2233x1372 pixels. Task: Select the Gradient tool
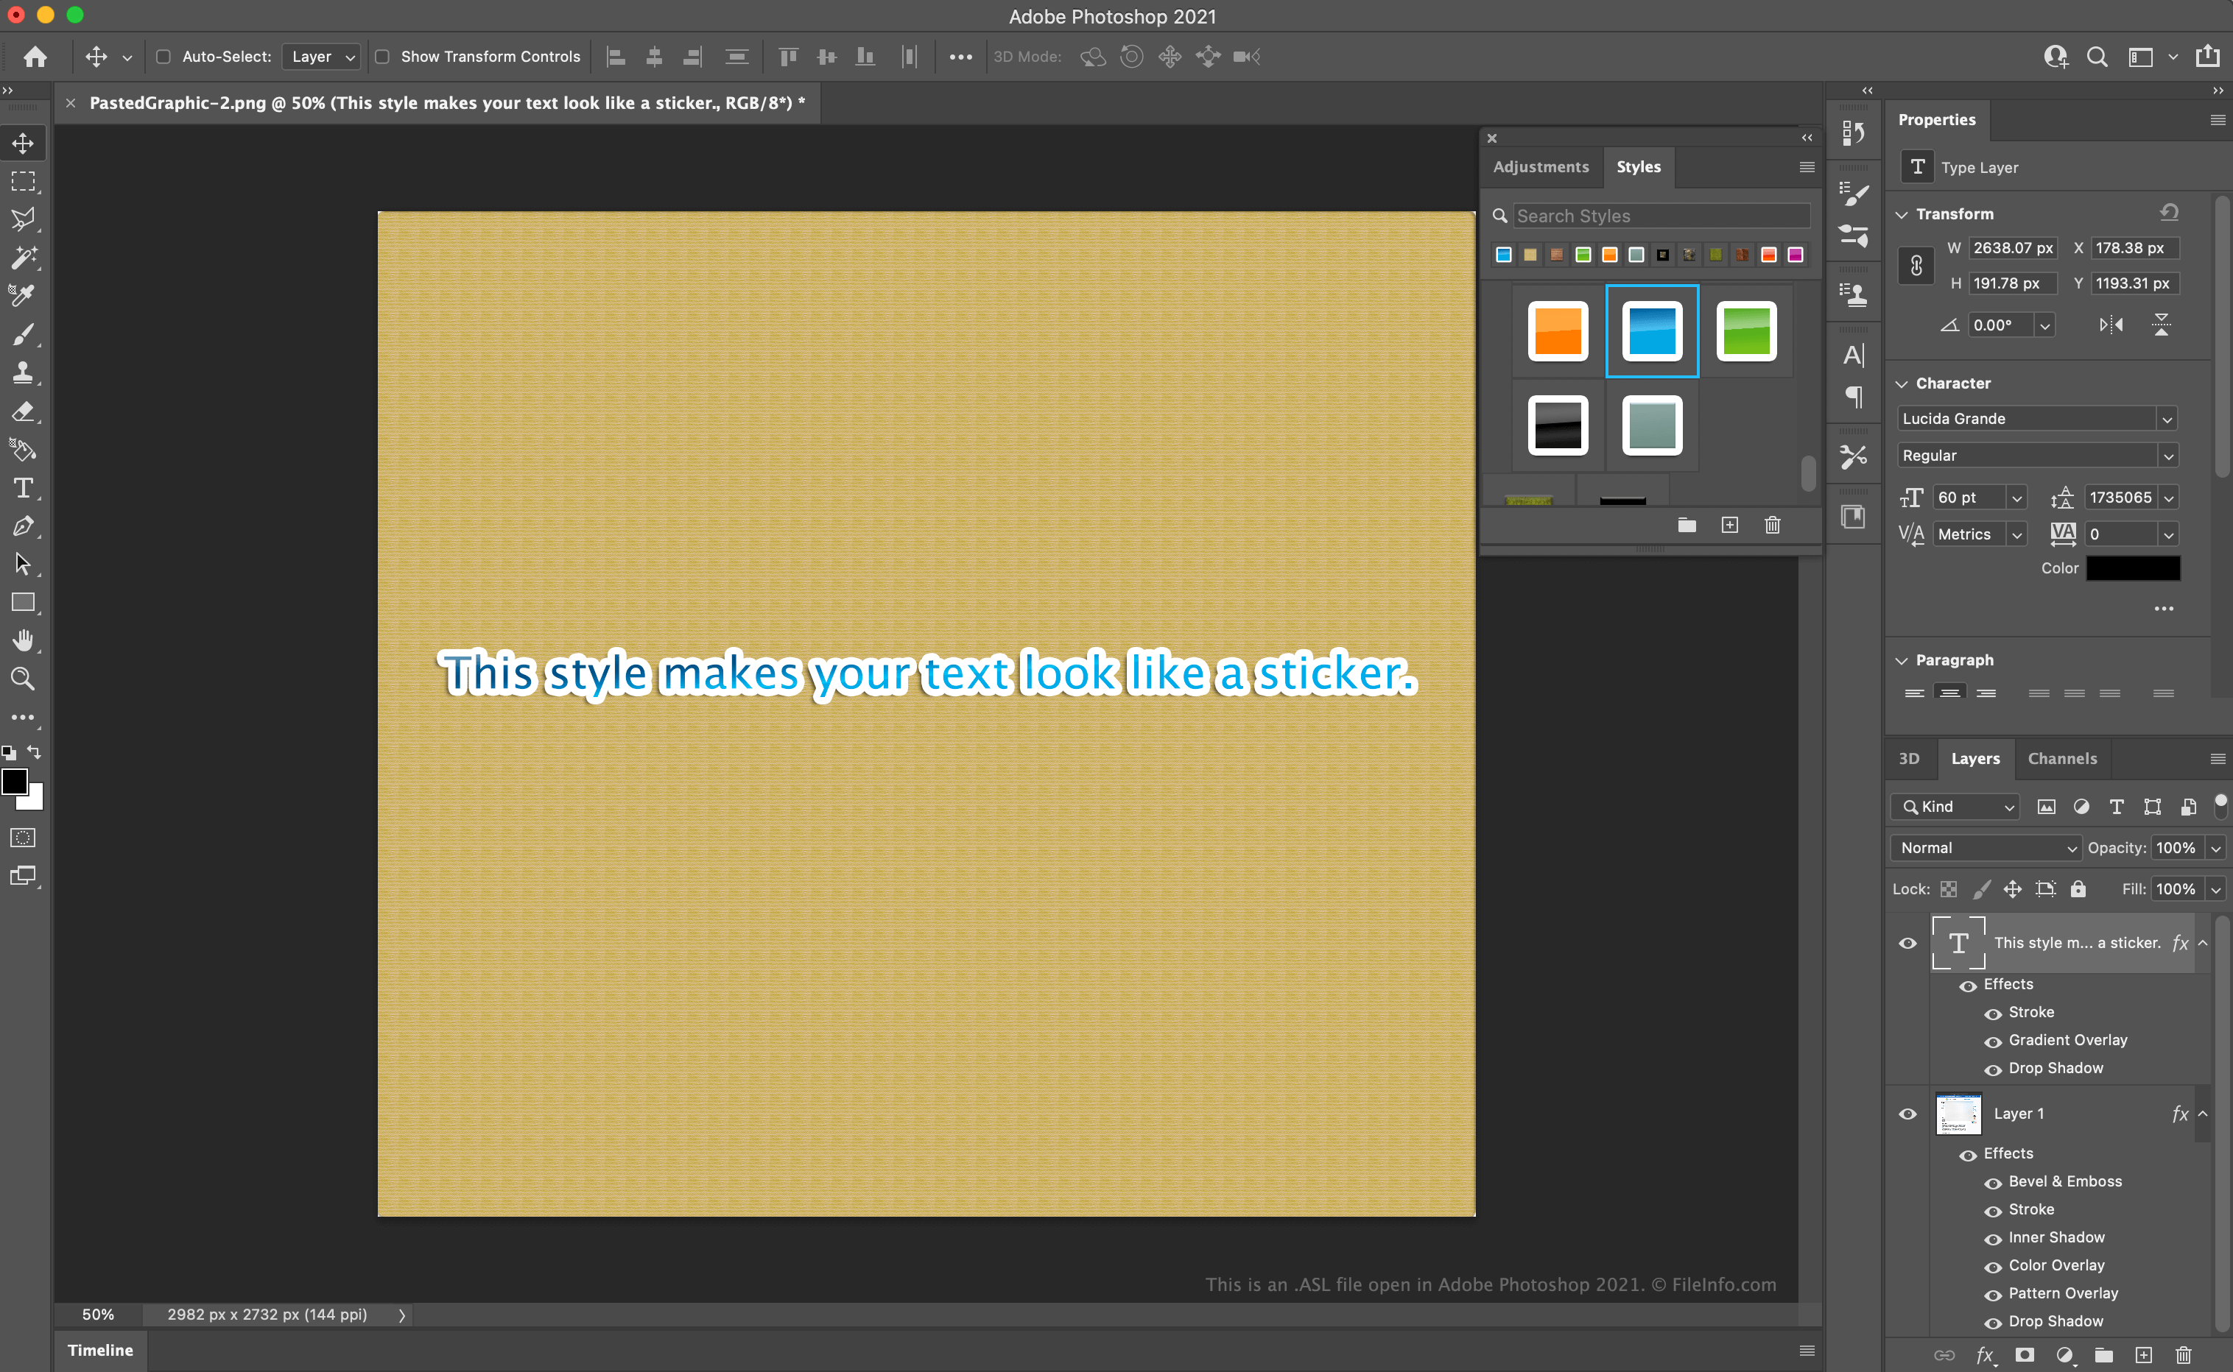(22, 450)
